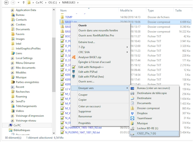Viewport: 193px width, 142px height.
Task: Click the up-arrow parent folder icon
Action: click(x=24, y=3)
